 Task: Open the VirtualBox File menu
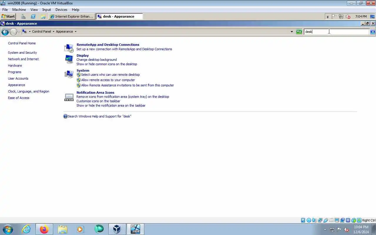pyautogui.click(x=5, y=10)
